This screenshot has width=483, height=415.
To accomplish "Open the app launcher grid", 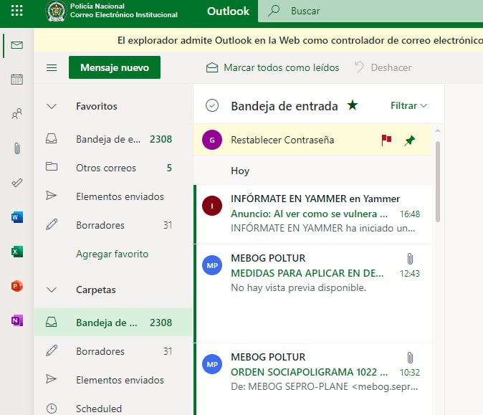I will [x=16, y=11].
